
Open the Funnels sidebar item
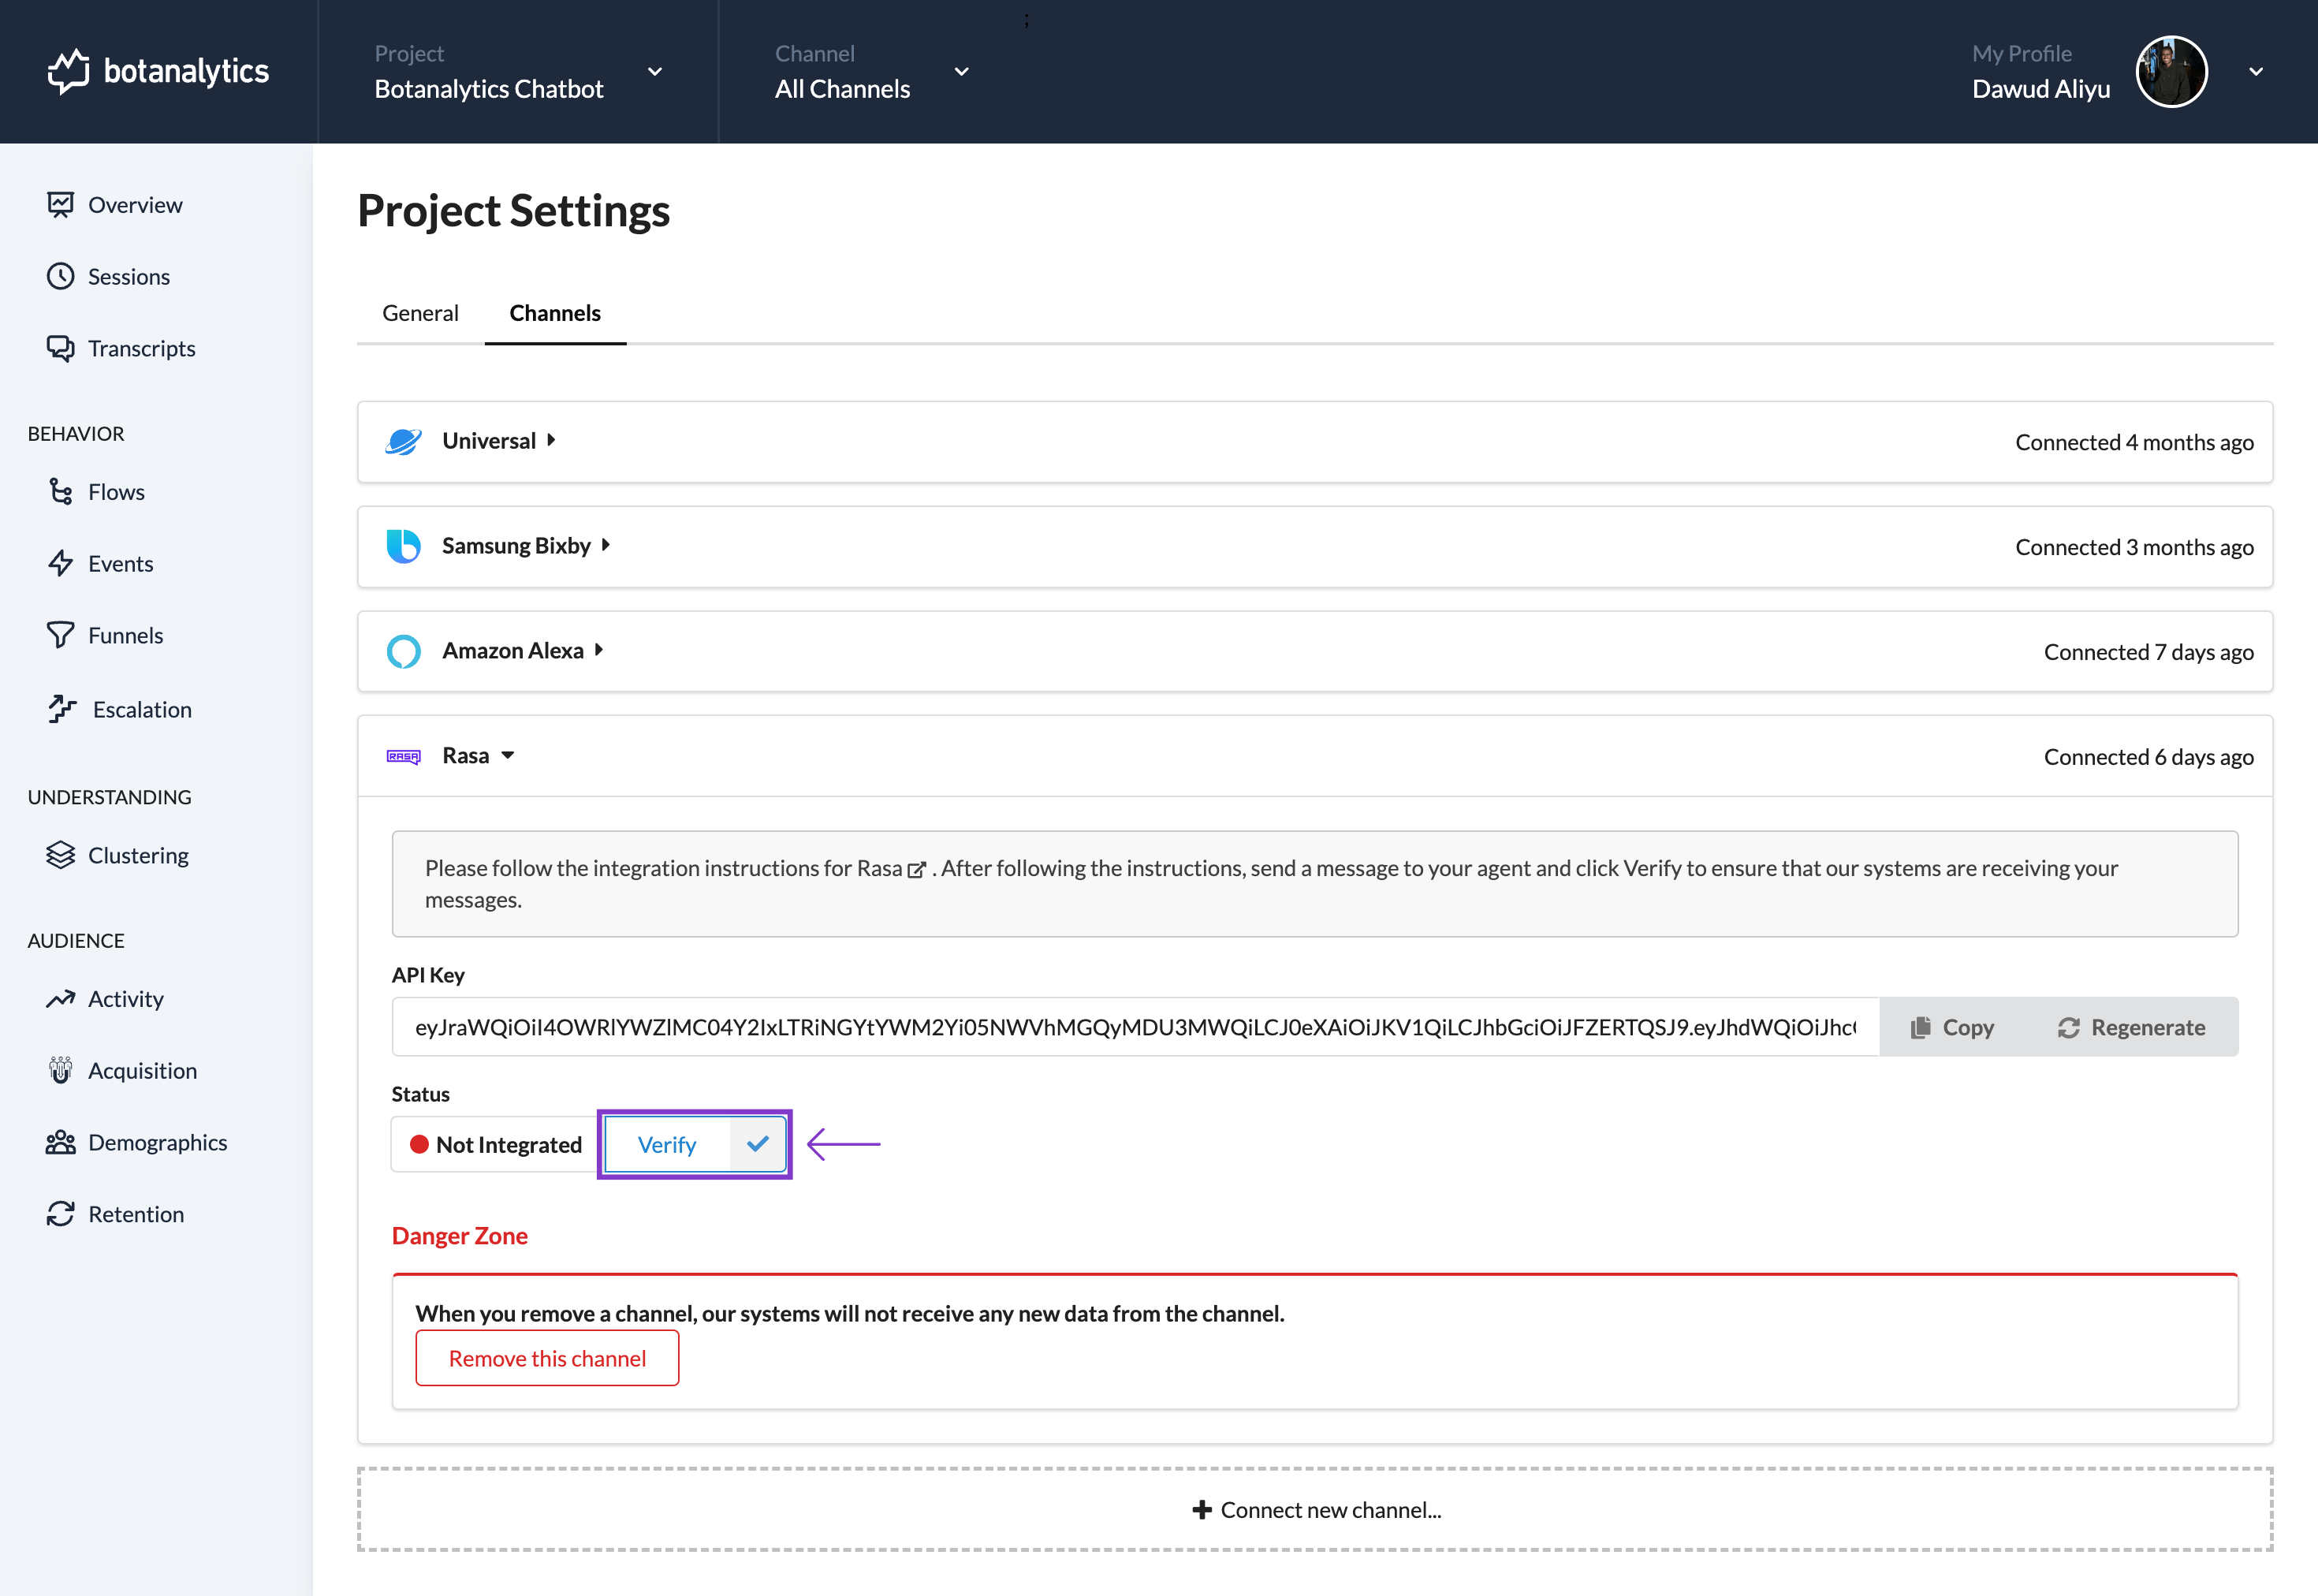125,635
